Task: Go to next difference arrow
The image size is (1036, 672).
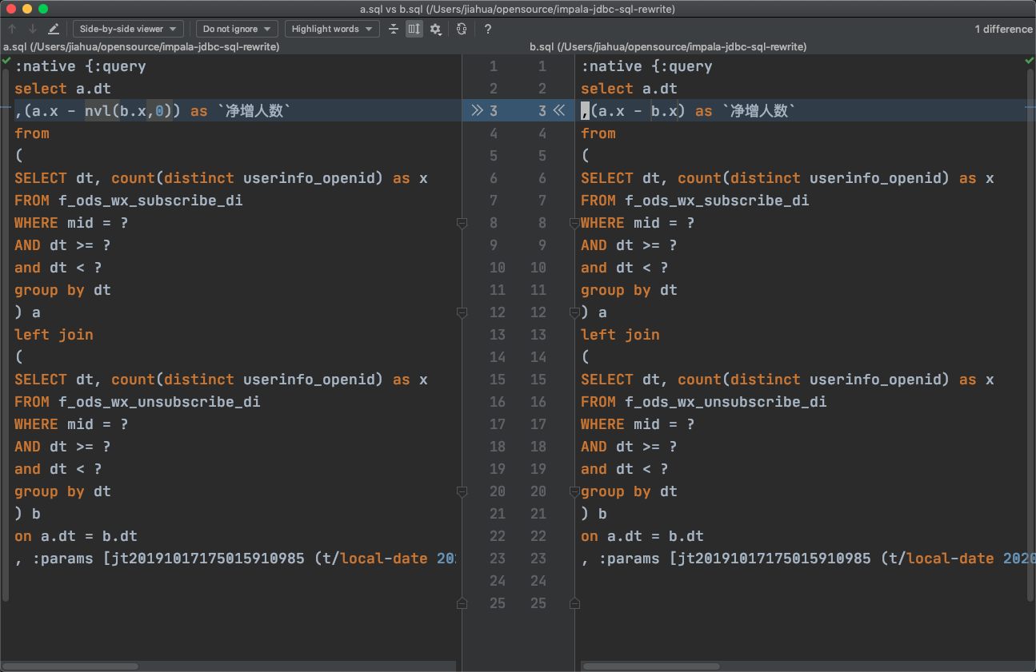Action: [32, 29]
